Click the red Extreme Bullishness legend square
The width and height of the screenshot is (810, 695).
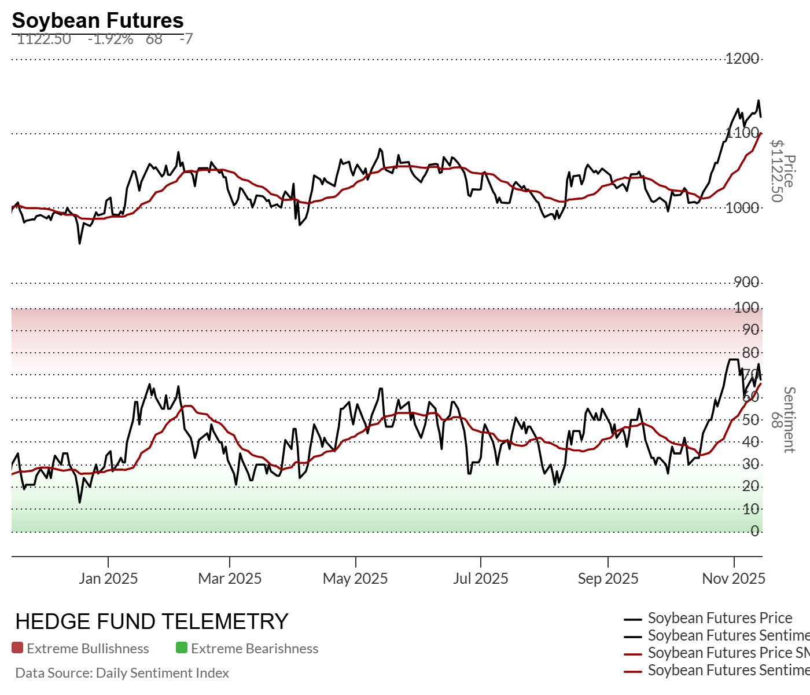pos(17,648)
